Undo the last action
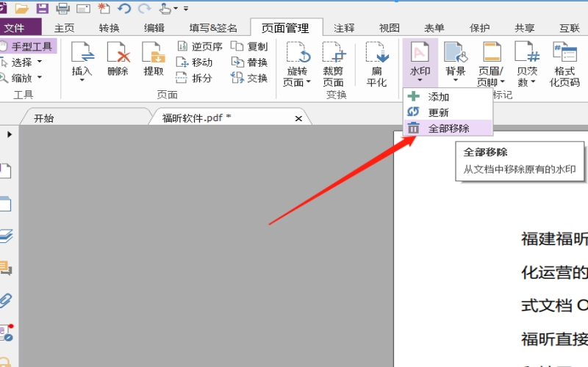The width and height of the screenshot is (588, 367). coord(123,8)
